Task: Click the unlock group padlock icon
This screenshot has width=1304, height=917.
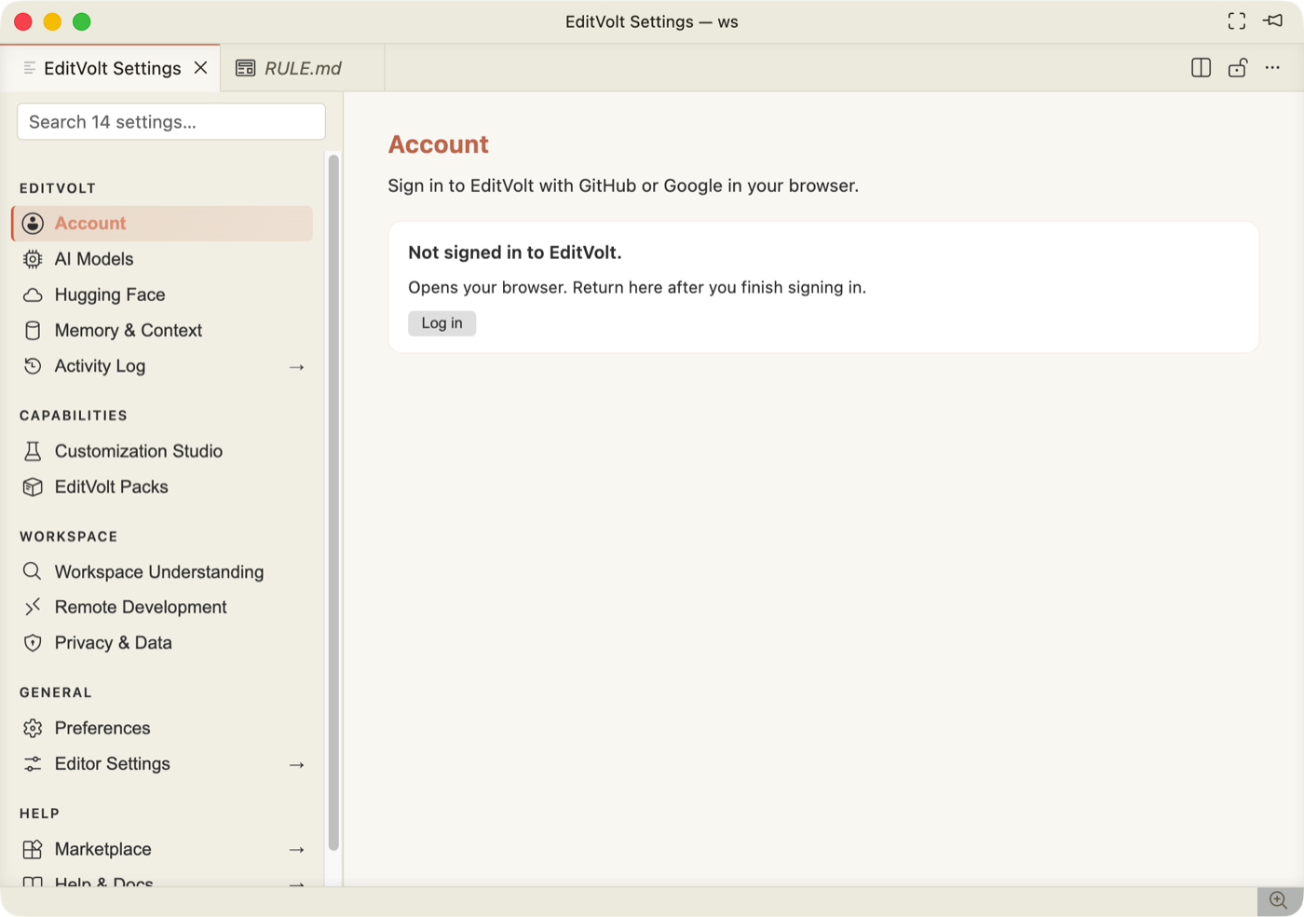Action: (x=1238, y=68)
